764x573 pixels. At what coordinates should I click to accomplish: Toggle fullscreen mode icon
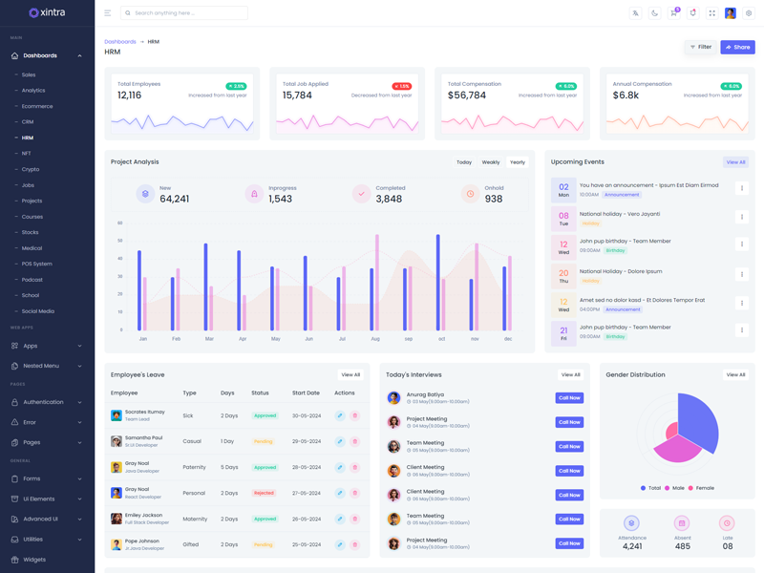tap(711, 13)
